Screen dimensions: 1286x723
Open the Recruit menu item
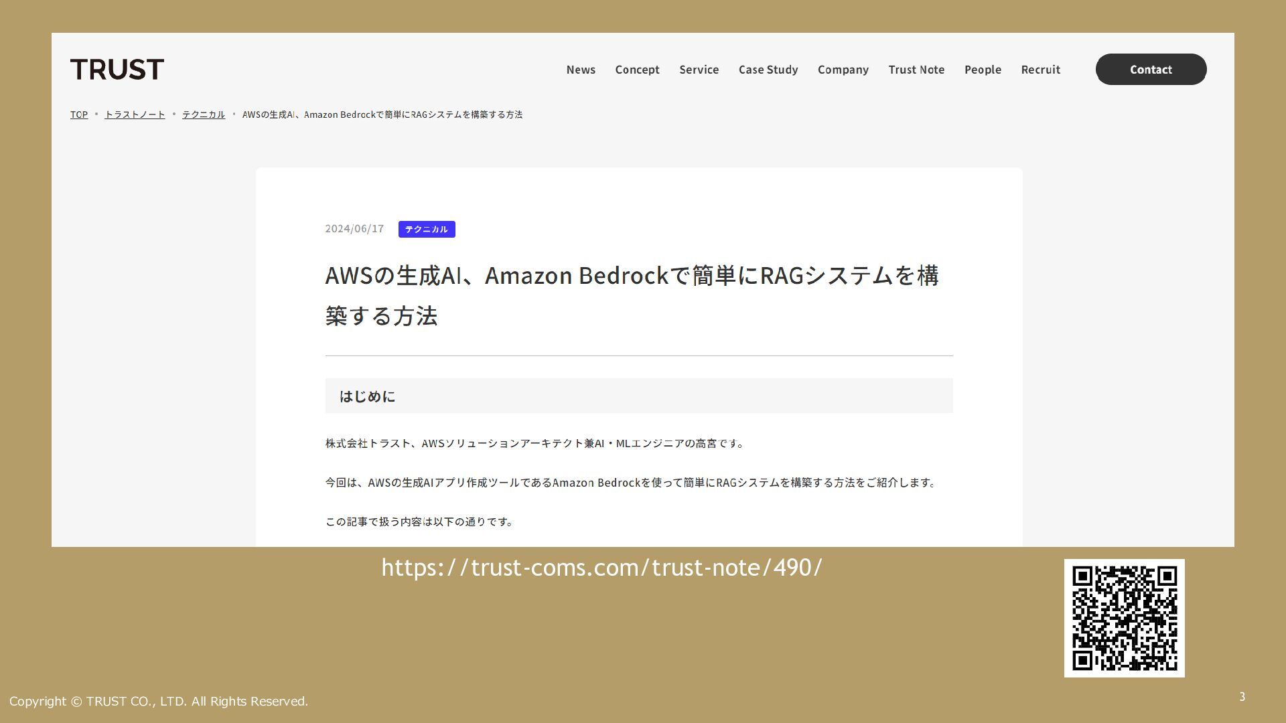pyautogui.click(x=1040, y=70)
